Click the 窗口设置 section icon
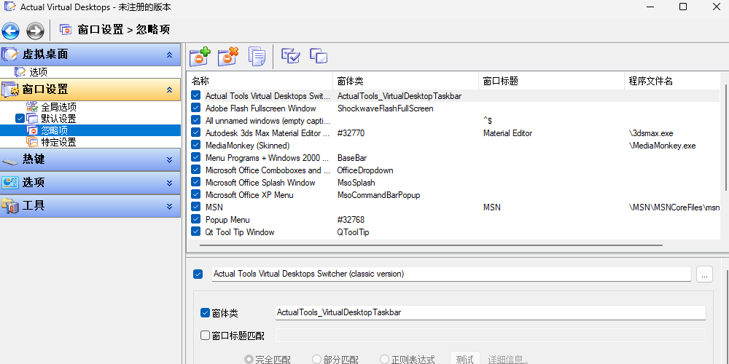Screen dimensions: 729x364 9,90
